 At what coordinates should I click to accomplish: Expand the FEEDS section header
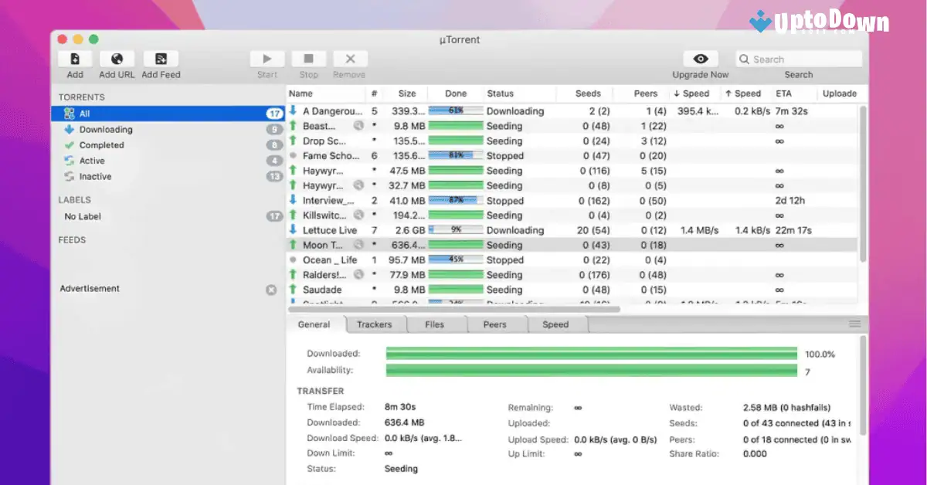click(72, 239)
